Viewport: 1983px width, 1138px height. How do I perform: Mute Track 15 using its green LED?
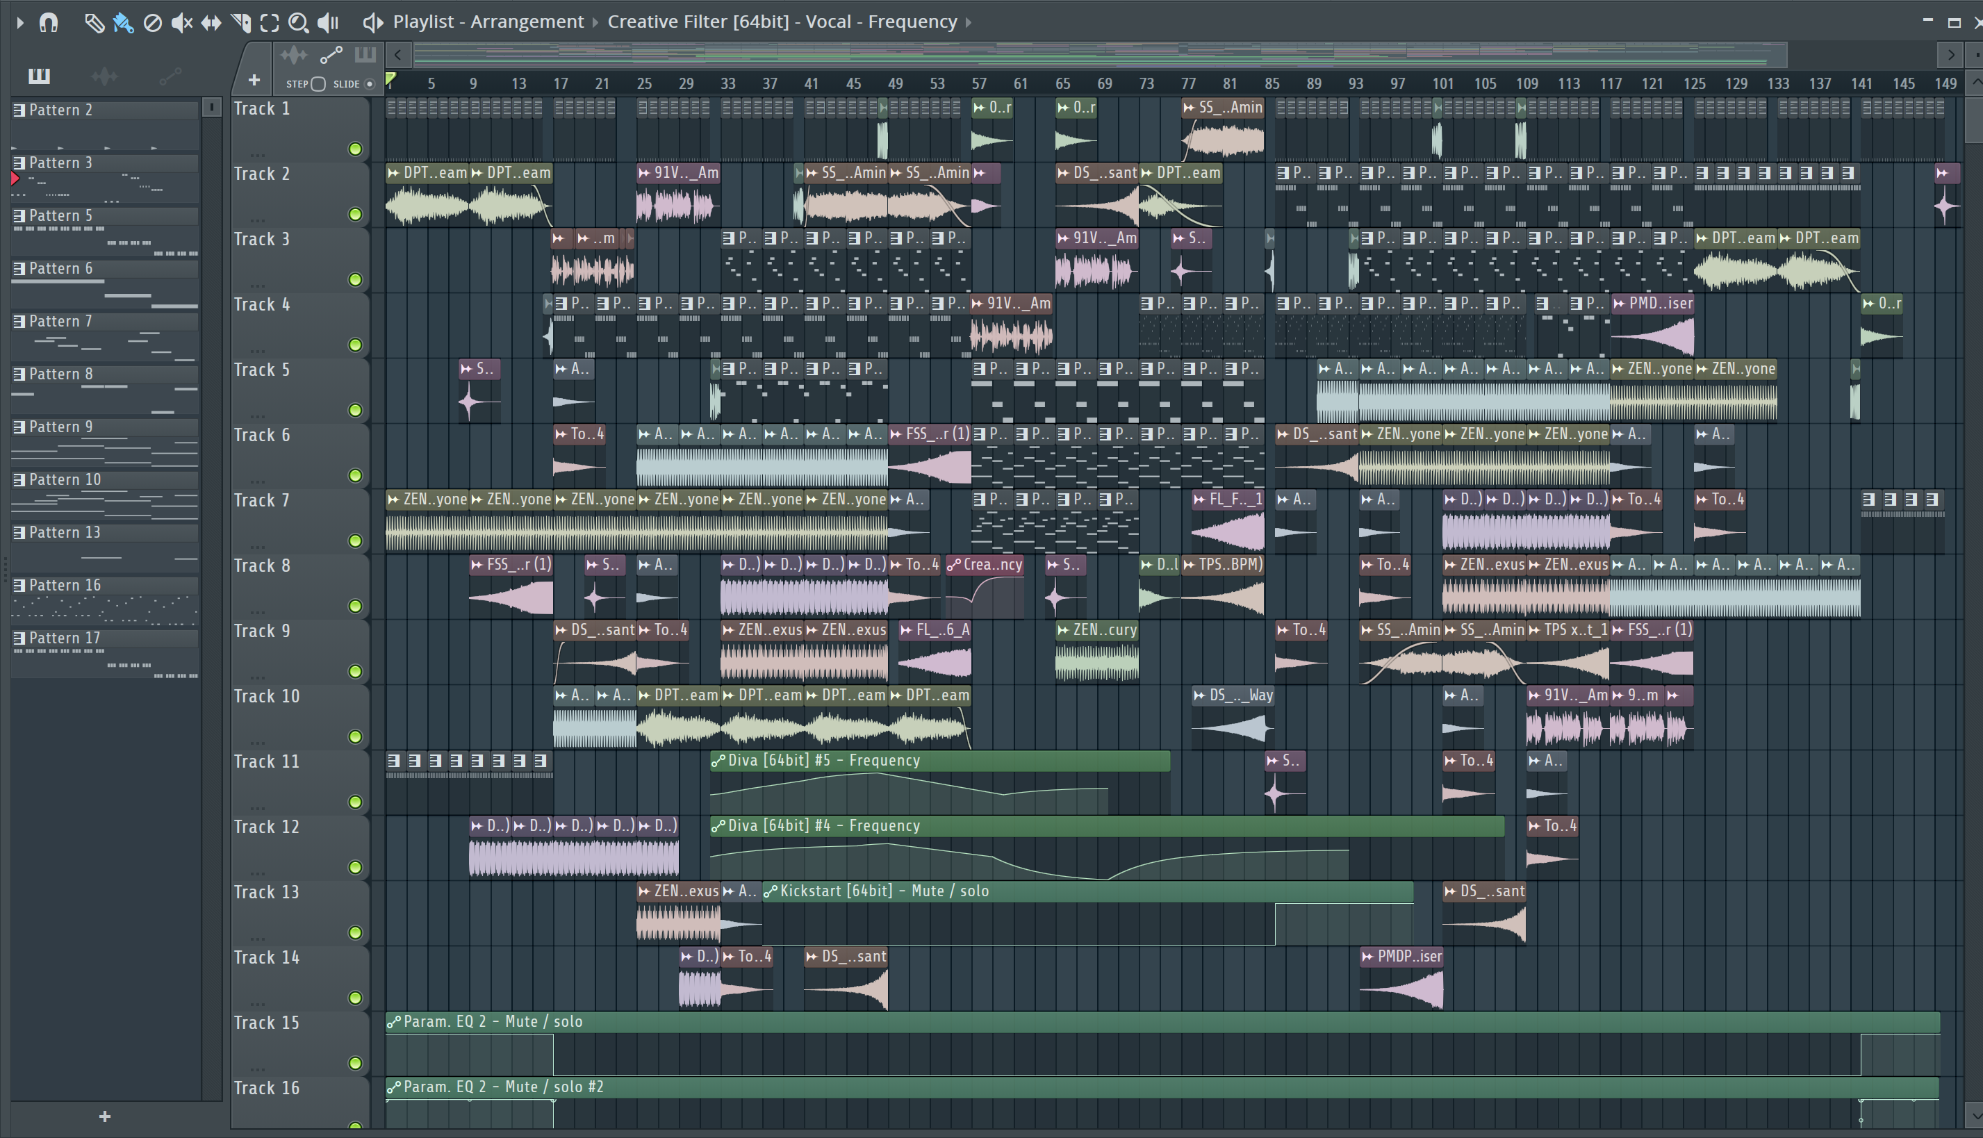[355, 1063]
